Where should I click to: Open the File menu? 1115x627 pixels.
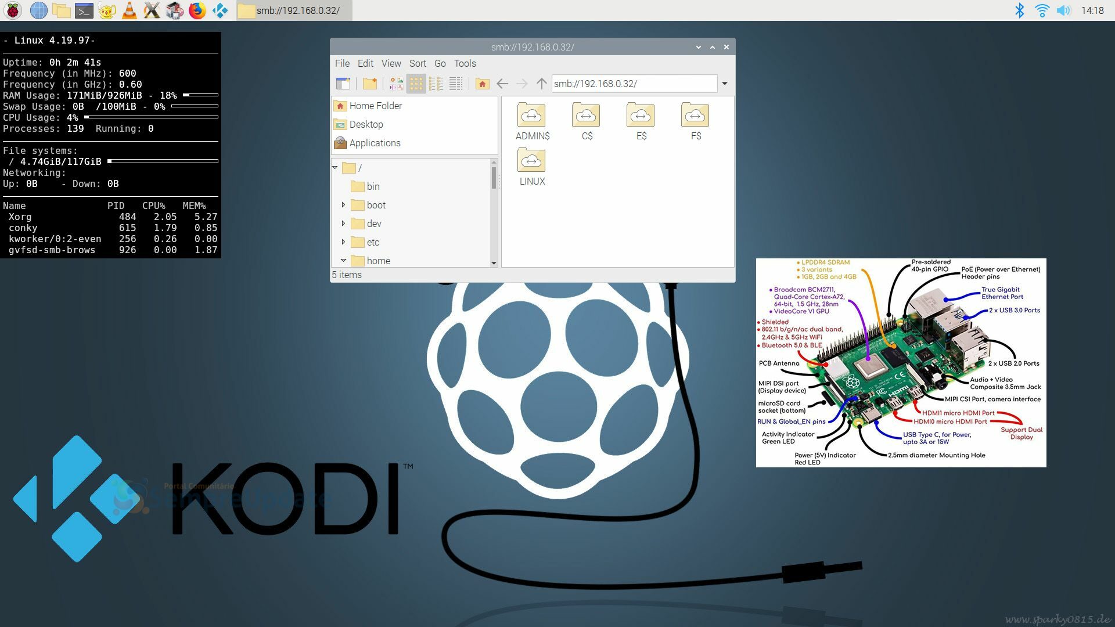pos(342,63)
